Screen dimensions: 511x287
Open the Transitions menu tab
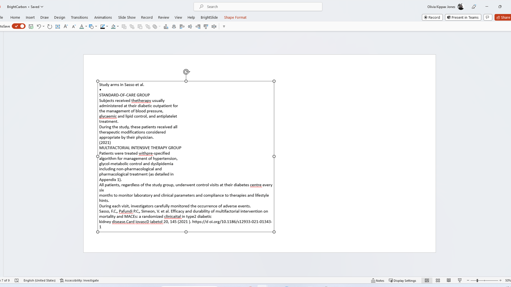point(79,17)
